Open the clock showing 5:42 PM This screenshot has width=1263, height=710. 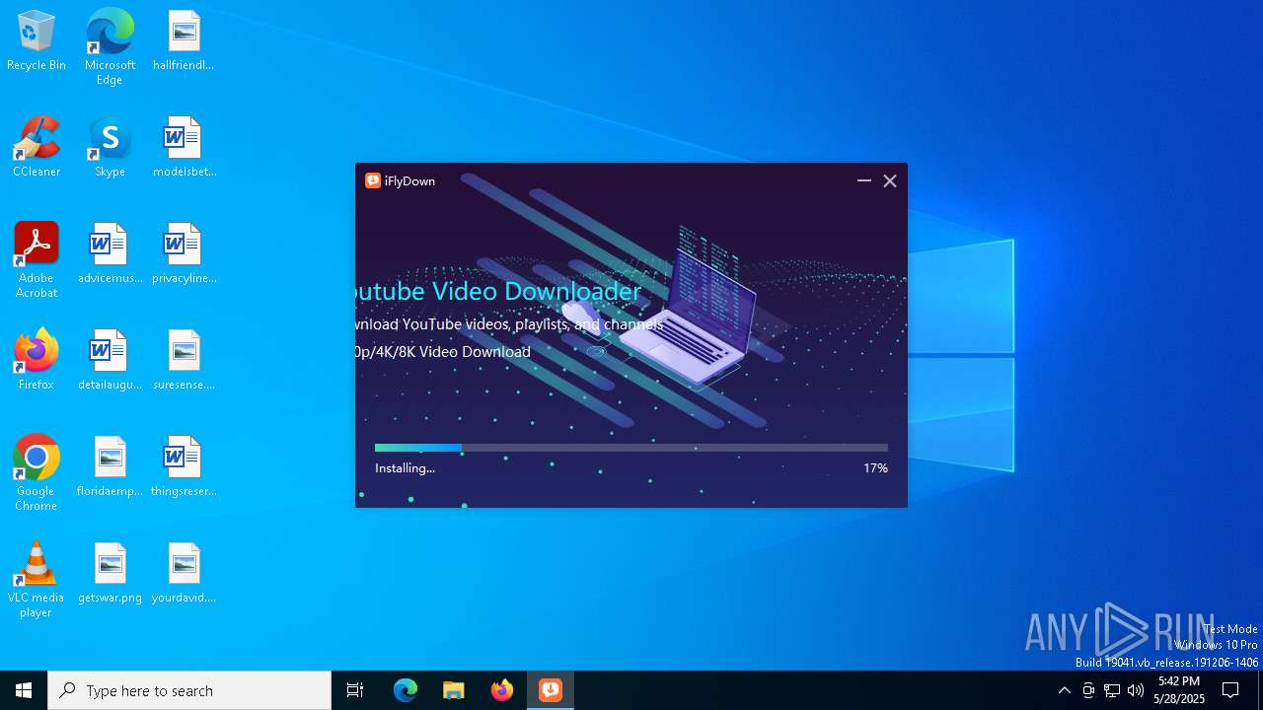click(x=1179, y=690)
